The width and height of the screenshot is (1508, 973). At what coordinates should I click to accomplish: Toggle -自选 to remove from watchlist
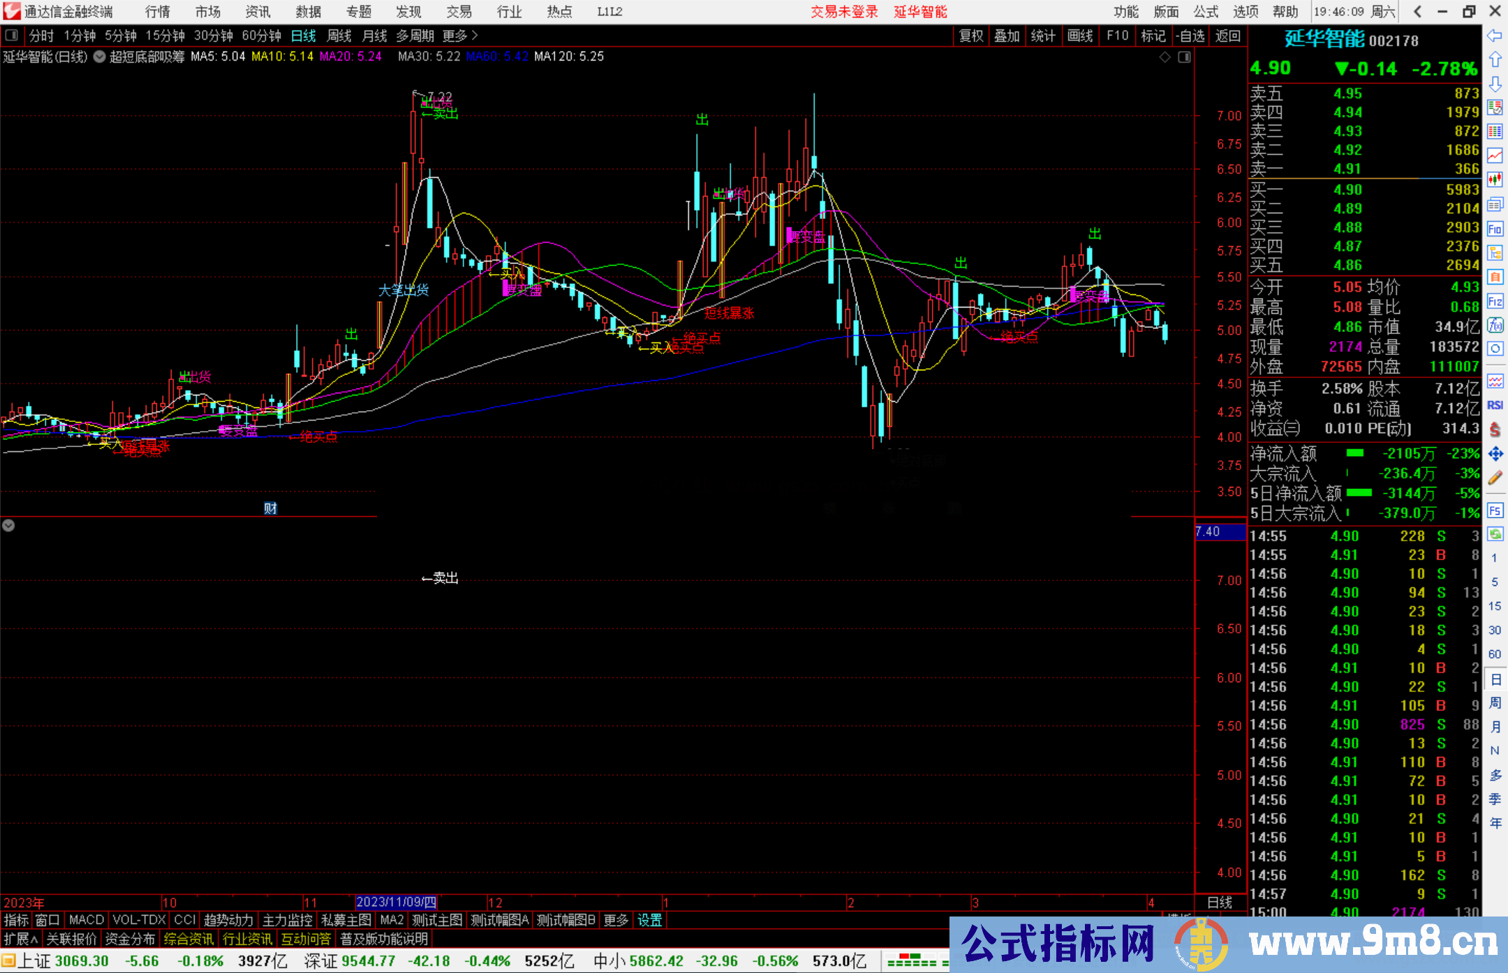[x=1192, y=35]
